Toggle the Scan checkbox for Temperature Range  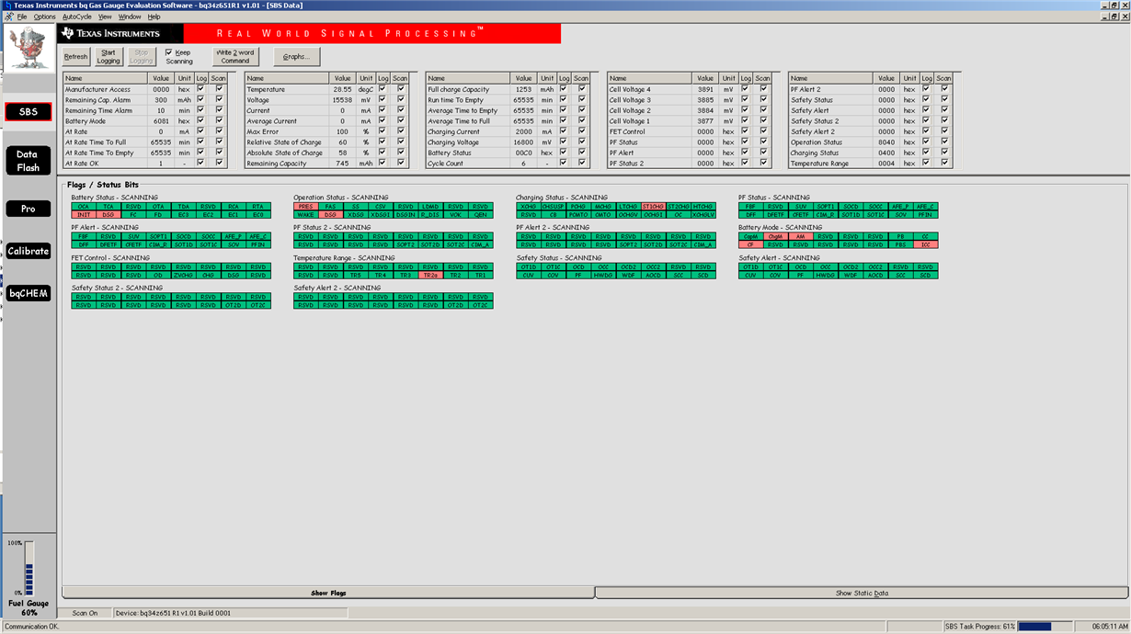pyautogui.click(x=943, y=163)
